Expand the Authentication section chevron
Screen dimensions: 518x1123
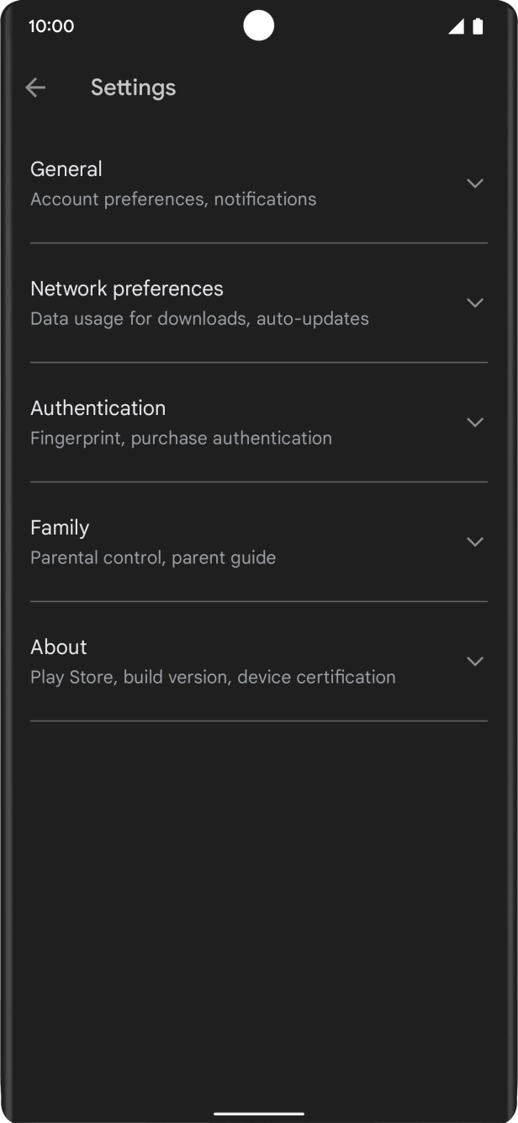475,423
